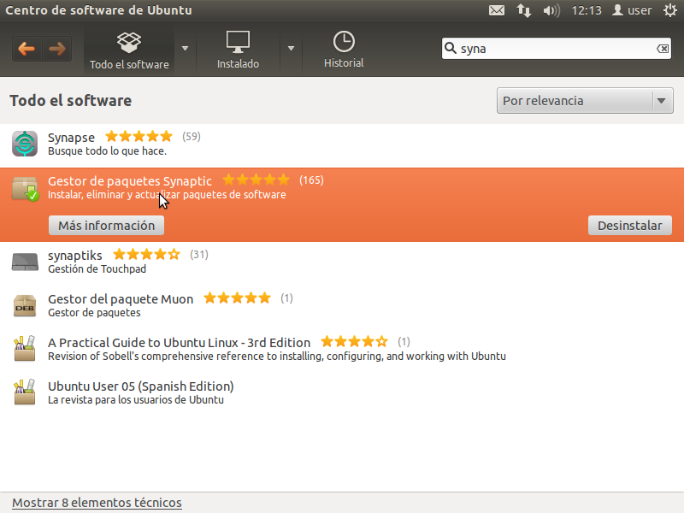Image resolution: width=684 pixels, height=513 pixels.
Task: Click the Synapse star rating
Action: [139, 136]
